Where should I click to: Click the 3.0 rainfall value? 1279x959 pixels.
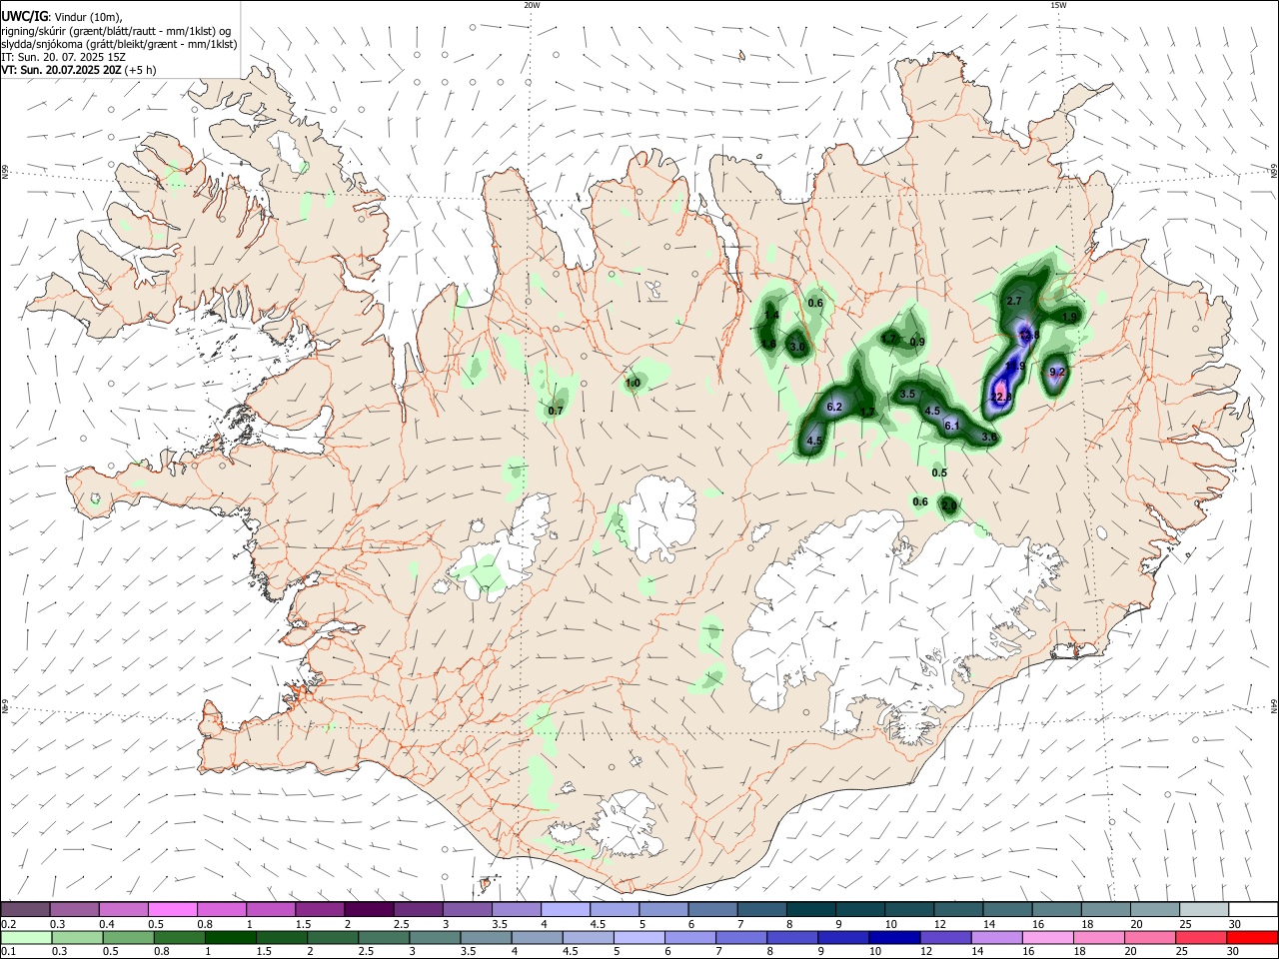797,347
